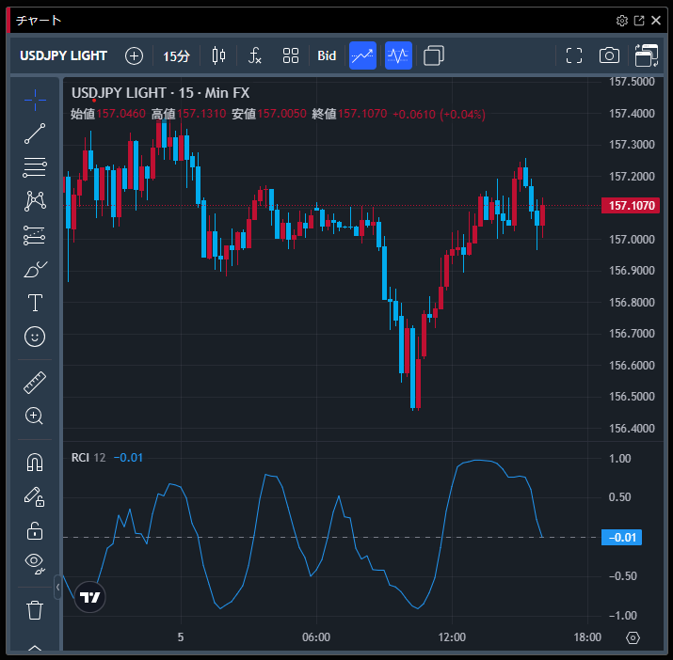Open the Fibonacci retracement tool
Screen dimensions: 673x660
(35, 168)
